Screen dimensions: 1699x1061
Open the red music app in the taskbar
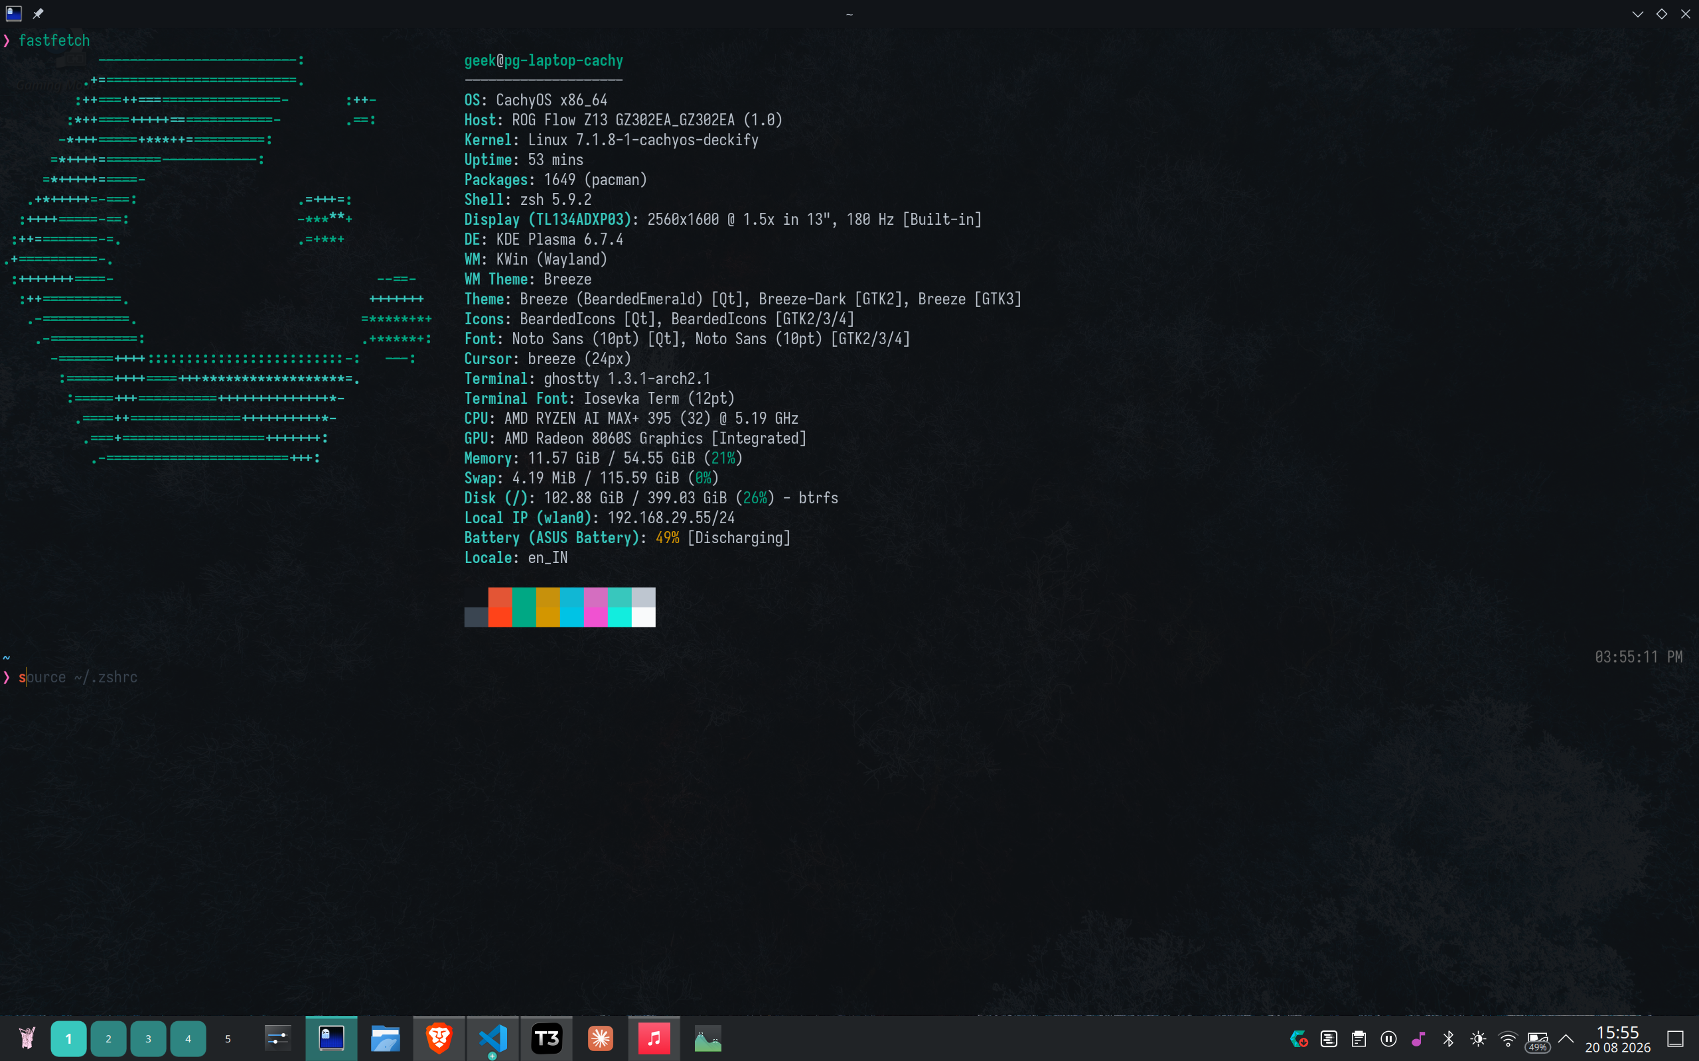654,1038
